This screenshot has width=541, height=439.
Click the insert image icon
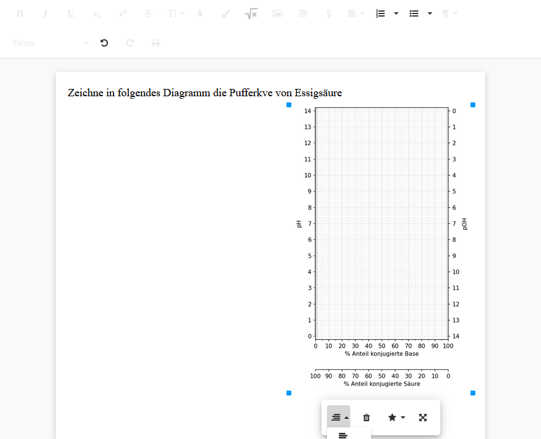(x=277, y=13)
